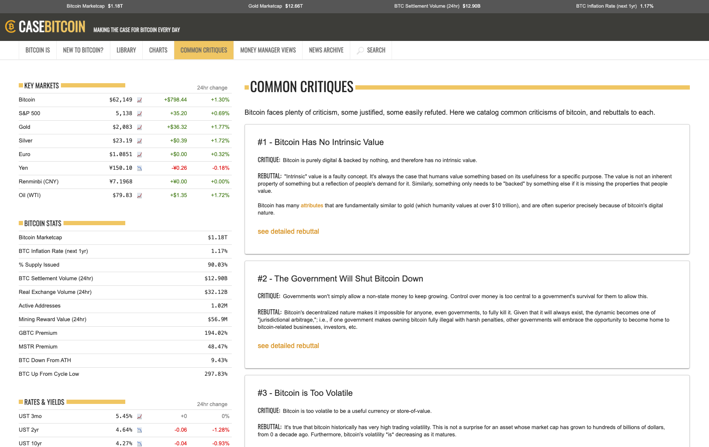Image resolution: width=709 pixels, height=447 pixels.
Task: Click BTC Inflation Rate ticker at top
Action: click(x=615, y=6)
